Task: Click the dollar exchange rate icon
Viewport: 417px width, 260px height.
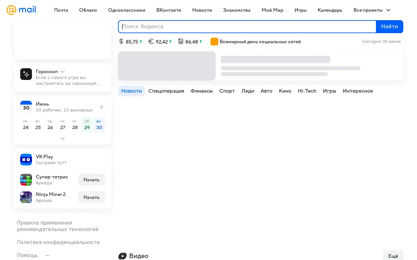Action: (121, 41)
